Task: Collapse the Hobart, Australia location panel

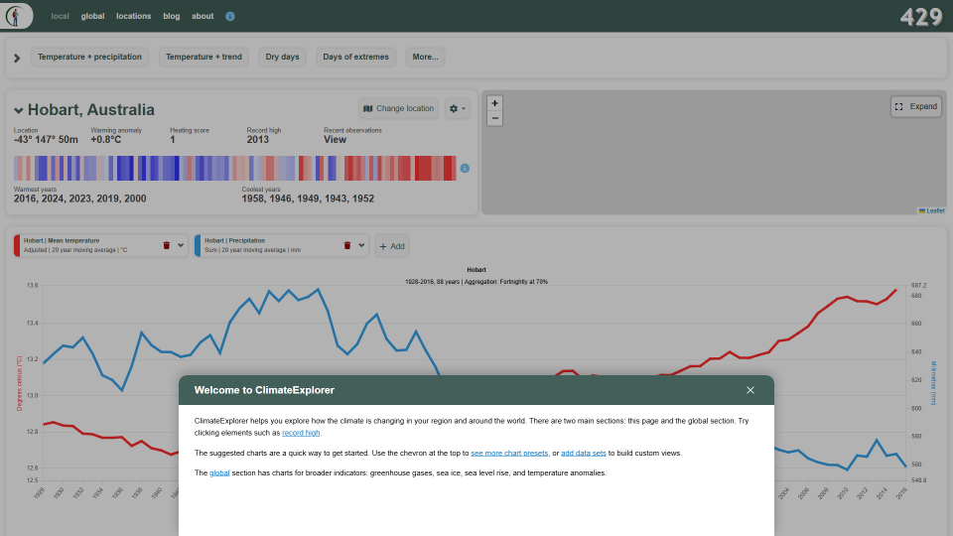Action: coord(18,110)
